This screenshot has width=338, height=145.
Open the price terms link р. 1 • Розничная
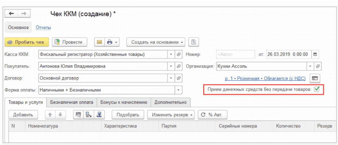(265, 79)
